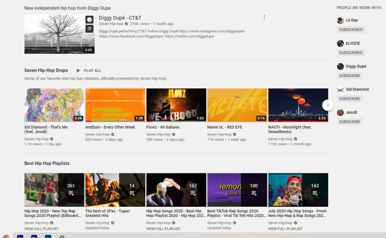
Task: Click Seven Hip-Hop channel under 2Pac playlist
Action: coord(98,223)
